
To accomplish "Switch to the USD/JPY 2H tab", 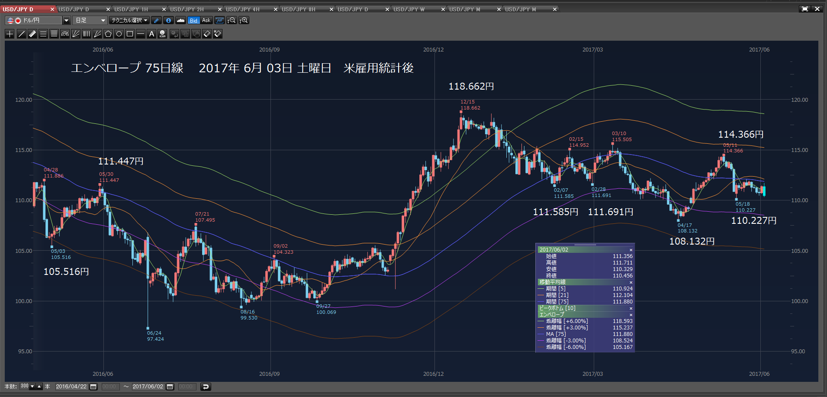I will point(187,9).
